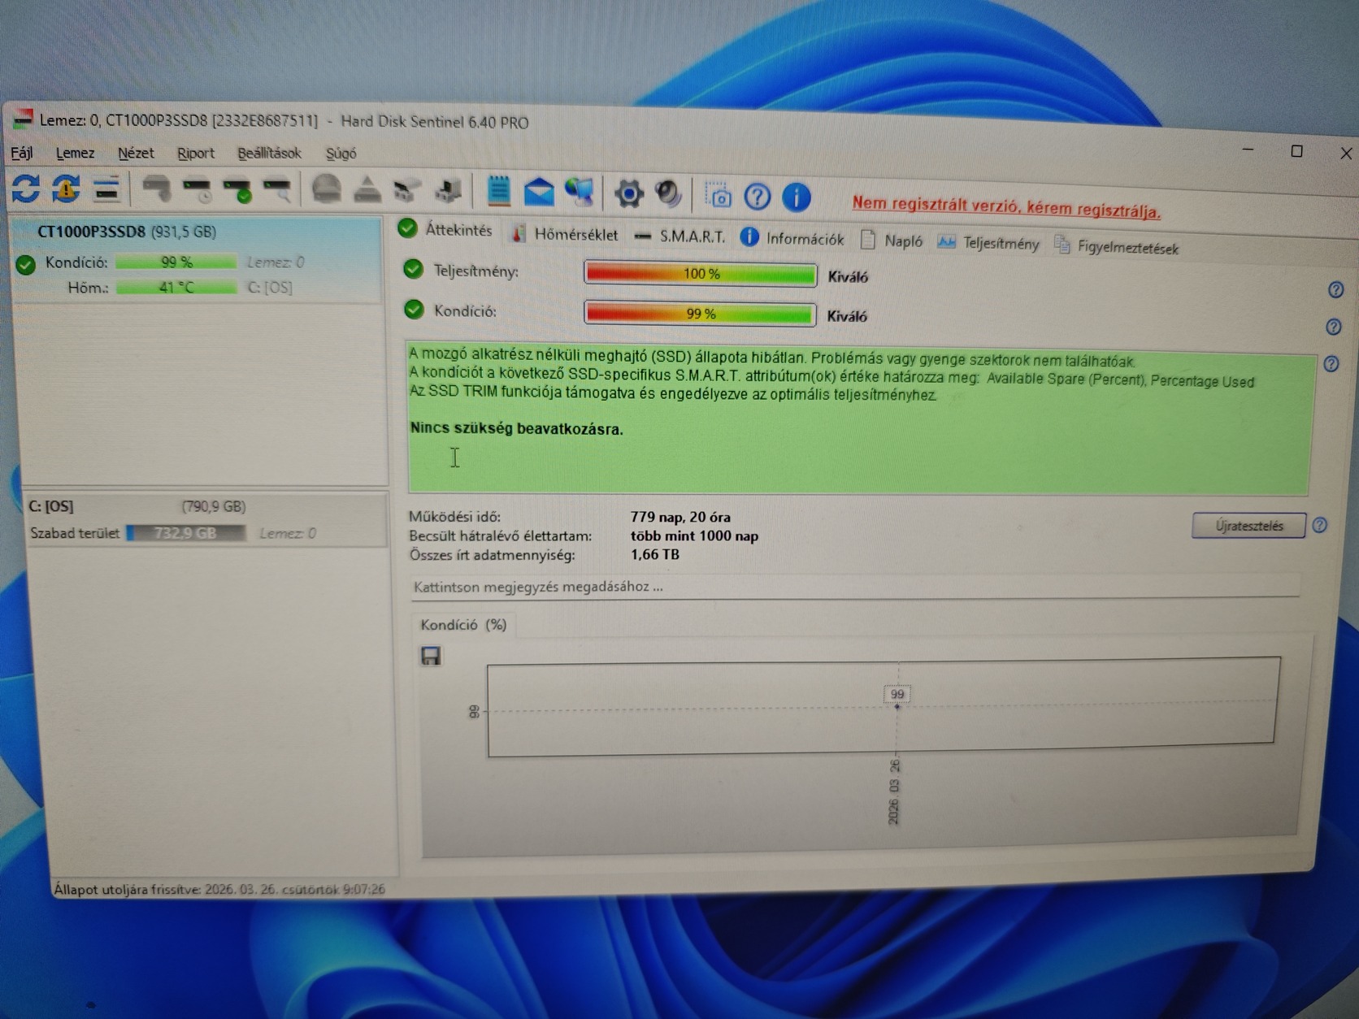This screenshot has height=1019, width=1359.
Task: Click the disk list view toolbar icon
Action: pos(106,189)
